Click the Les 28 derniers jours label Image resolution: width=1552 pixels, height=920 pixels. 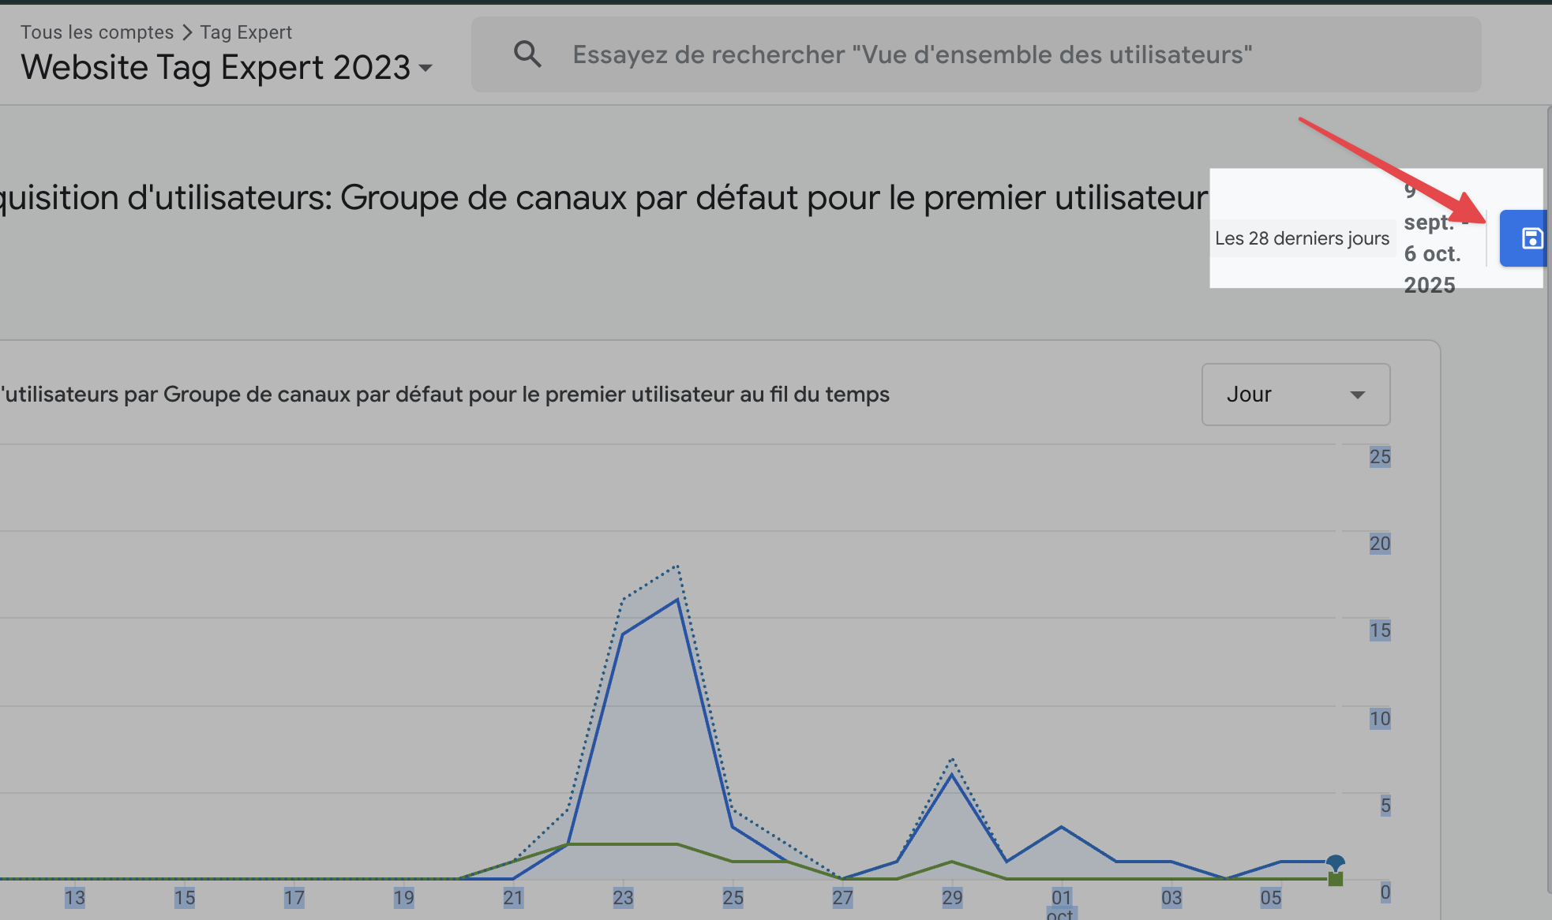click(1302, 238)
